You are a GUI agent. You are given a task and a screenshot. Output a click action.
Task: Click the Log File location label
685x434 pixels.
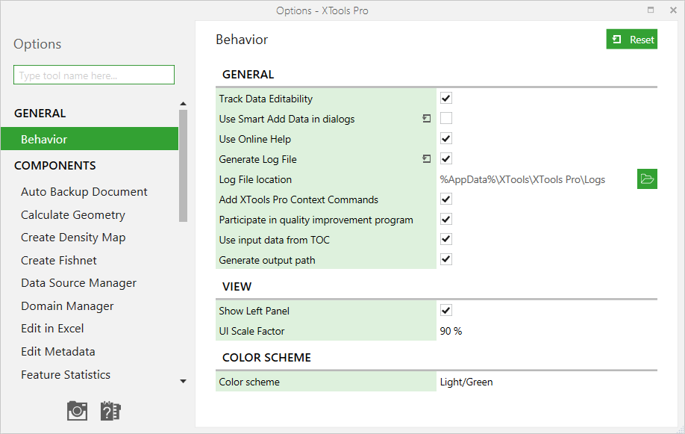click(x=255, y=179)
